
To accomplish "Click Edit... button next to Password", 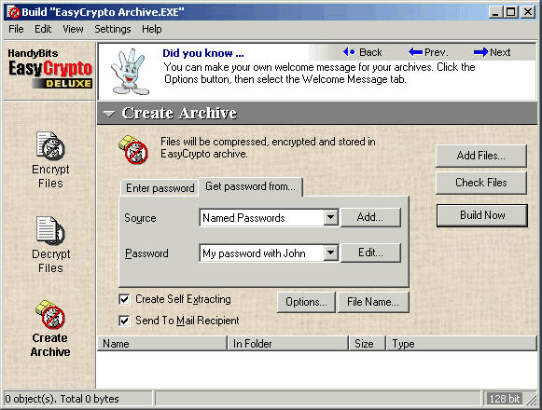I will click(370, 253).
